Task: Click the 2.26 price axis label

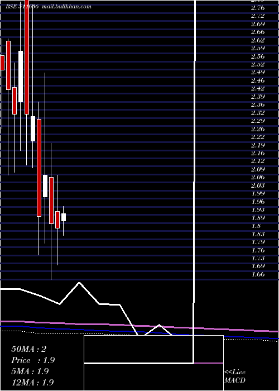Action: [258, 129]
